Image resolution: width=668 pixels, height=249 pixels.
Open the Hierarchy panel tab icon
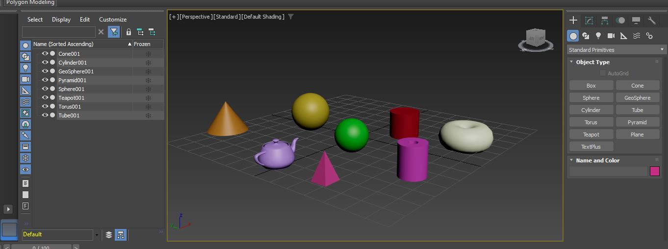click(x=605, y=20)
